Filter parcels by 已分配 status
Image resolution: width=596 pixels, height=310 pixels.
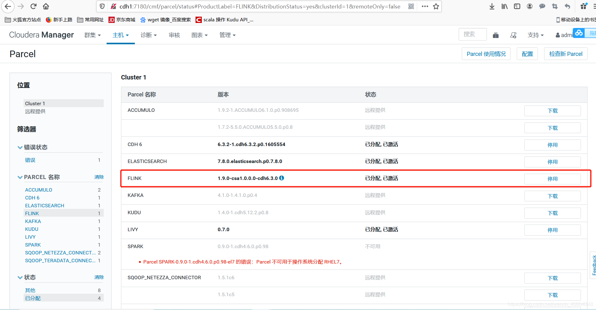click(33, 298)
